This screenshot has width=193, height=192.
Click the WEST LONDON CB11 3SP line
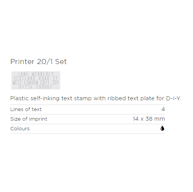point(36,83)
